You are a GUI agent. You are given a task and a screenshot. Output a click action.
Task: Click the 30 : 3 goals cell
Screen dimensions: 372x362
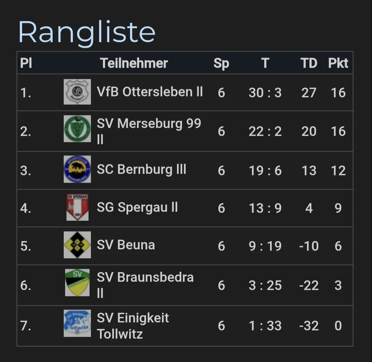(265, 92)
